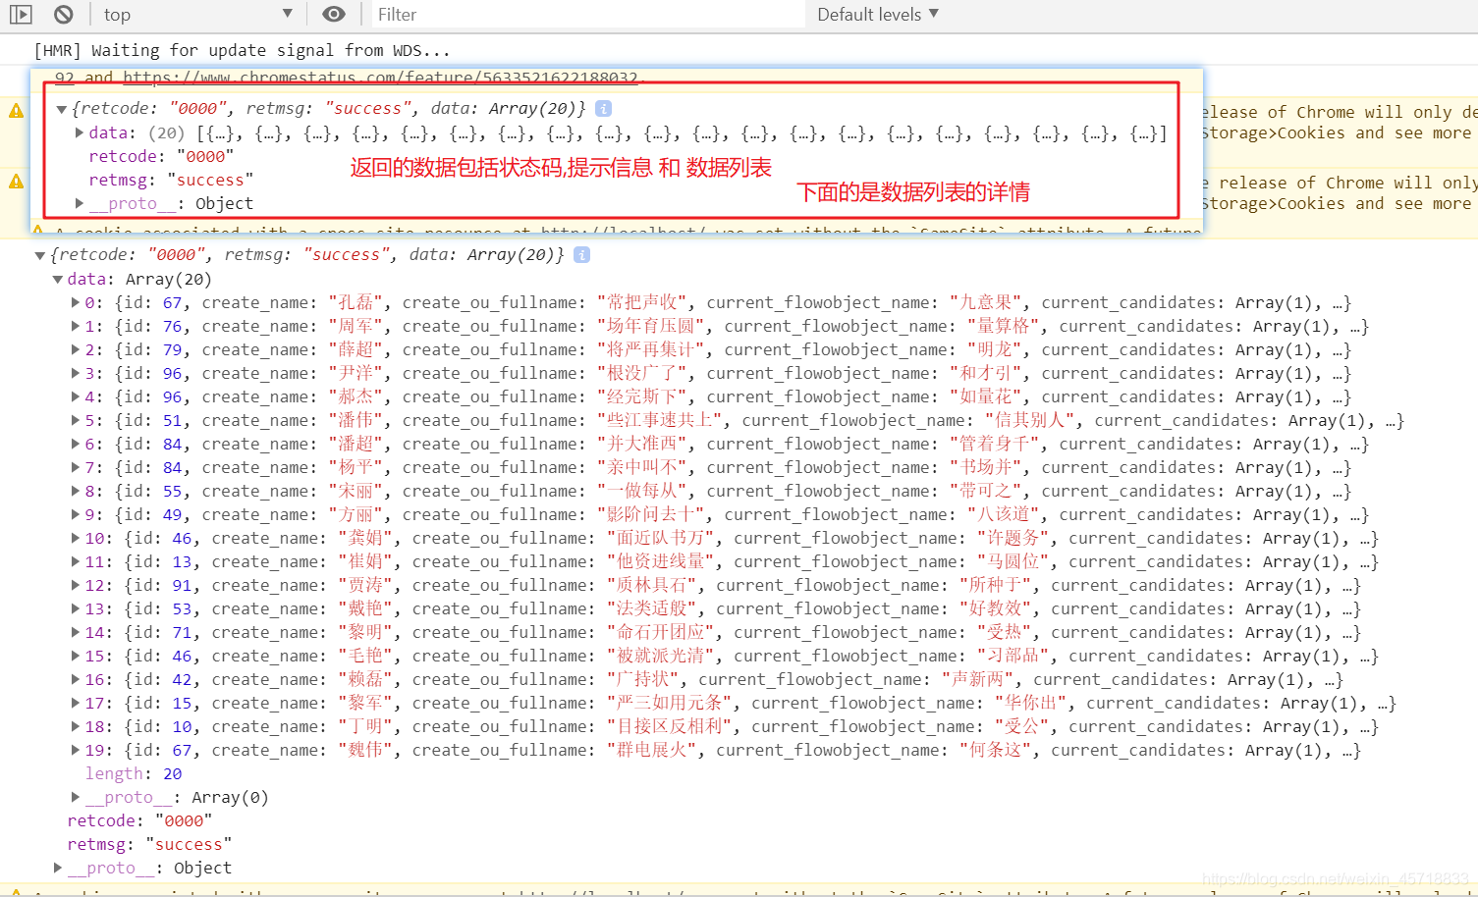Select the bottom retmsg: "success" line
Screen dimensions: 1478x897
pyautogui.click(x=149, y=844)
